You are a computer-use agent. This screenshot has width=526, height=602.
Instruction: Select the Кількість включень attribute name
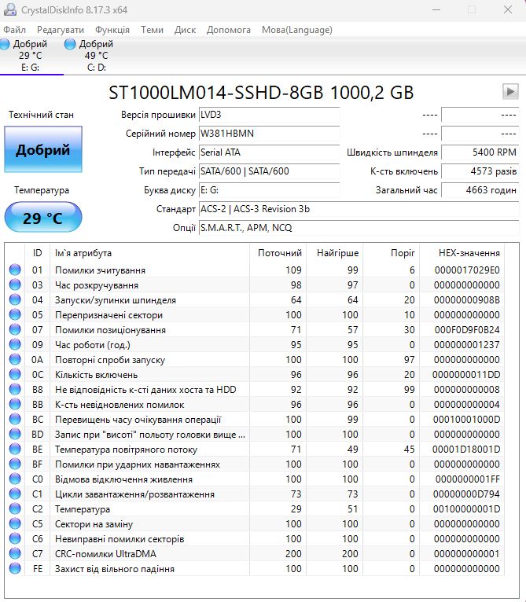pos(97,375)
